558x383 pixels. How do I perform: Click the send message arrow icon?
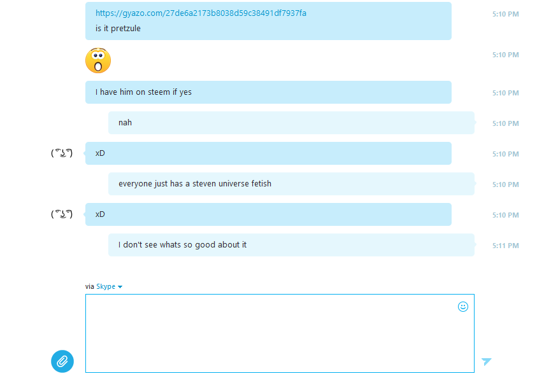[486, 361]
